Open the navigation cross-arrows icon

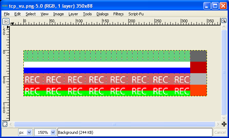[x=224, y=124]
